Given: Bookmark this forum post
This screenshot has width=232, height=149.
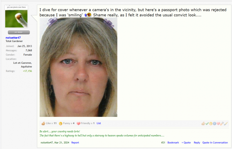Looking at the screenshot, I should point(173,143).
